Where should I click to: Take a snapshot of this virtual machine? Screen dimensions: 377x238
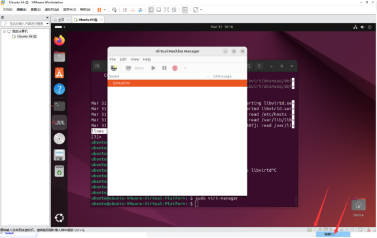click(125, 10)
